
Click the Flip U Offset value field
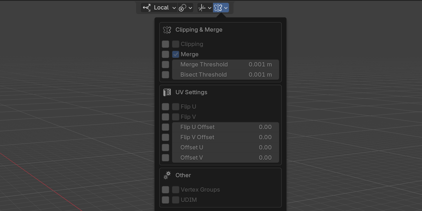225,127
